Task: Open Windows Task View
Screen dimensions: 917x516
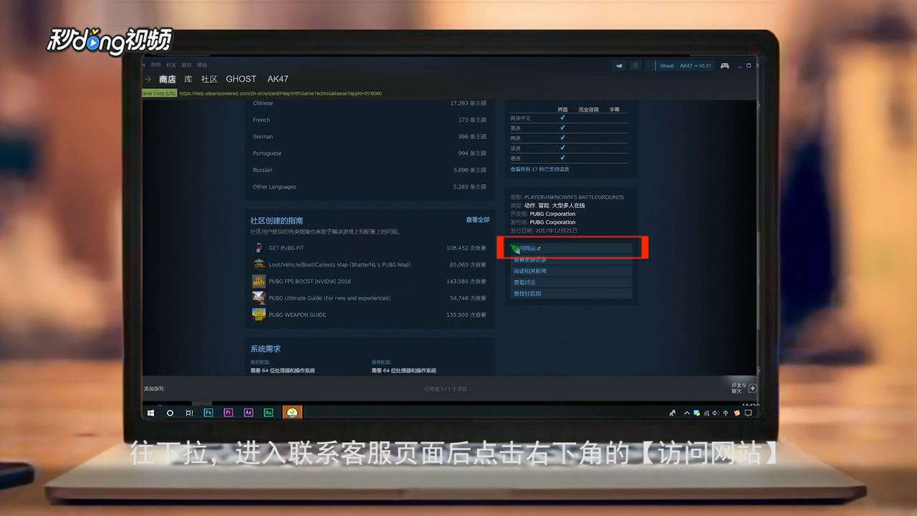Action: (x=189, y=413)
